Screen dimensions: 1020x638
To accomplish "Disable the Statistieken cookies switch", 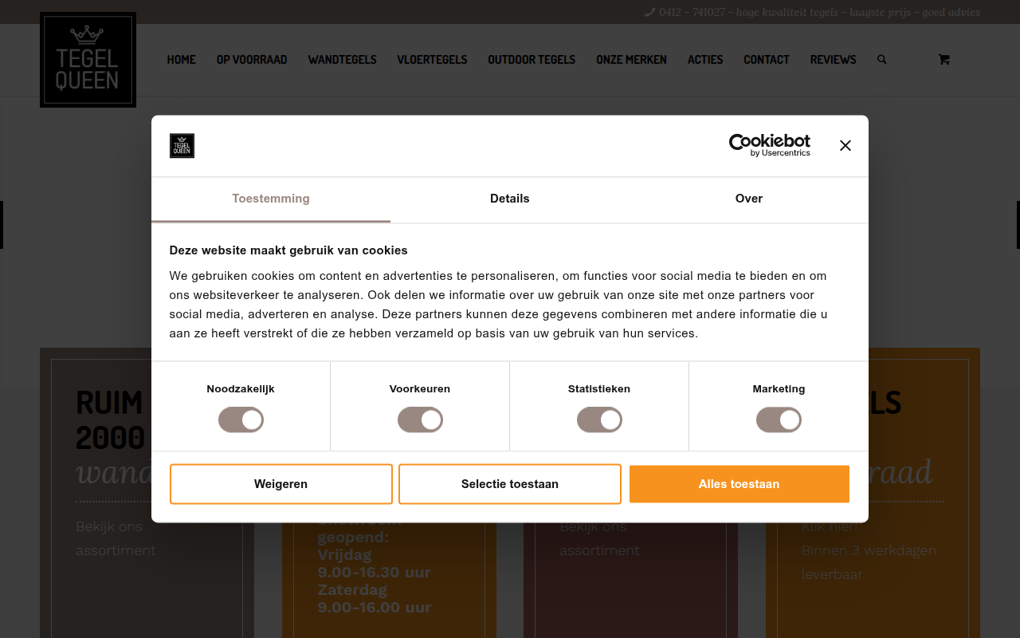I will coord(599,419).
